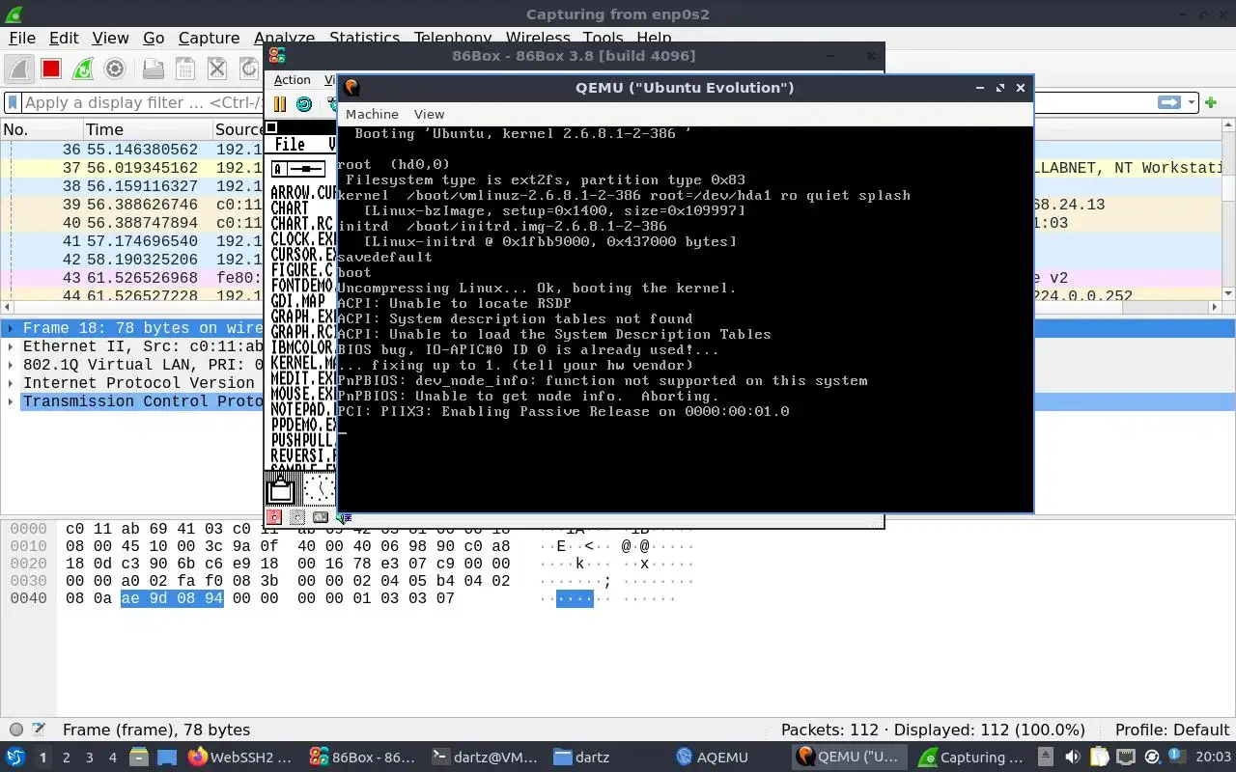
Task: Open File menu in 86Box guest
Action: 290,145
